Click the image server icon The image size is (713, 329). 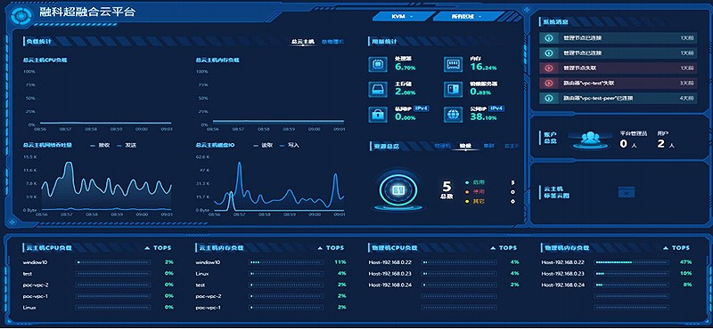point(453,89)
